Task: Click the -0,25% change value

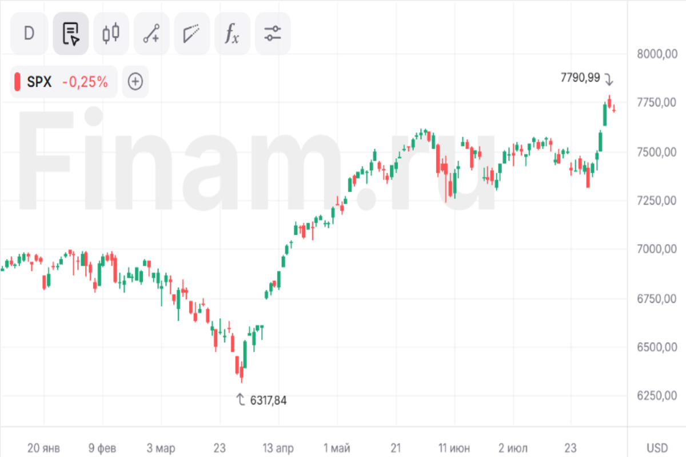Action: [x=85, y=82]
